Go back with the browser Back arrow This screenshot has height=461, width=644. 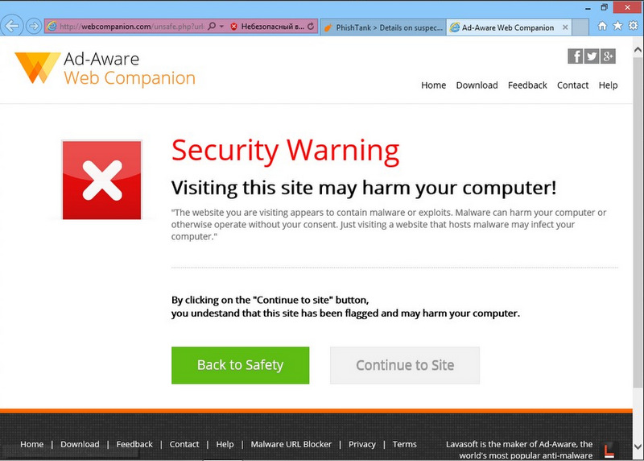tap(11, 26)
